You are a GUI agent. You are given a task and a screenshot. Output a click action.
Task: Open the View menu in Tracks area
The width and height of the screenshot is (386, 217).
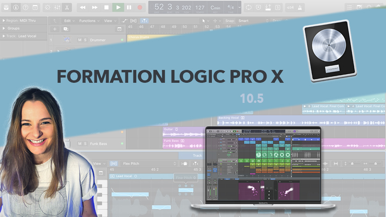click(x=110, y=21)
